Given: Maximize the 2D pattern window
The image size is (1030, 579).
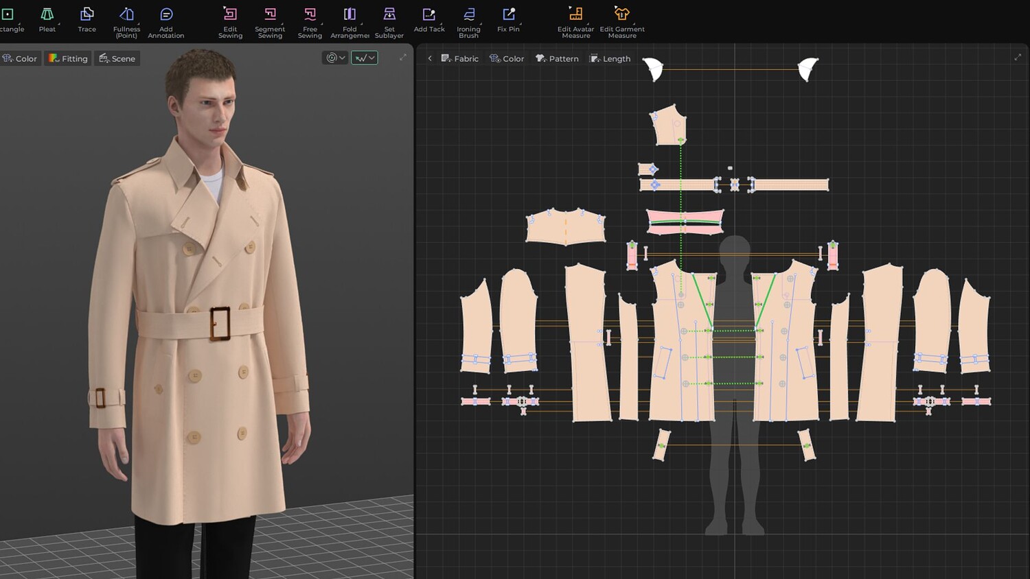Looking at the screenshot, I should [1018, 58].
